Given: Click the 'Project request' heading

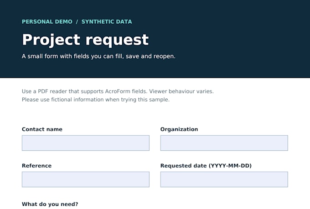Looking at the screenshot, I should pyautogui.click(x=85, y=40).
